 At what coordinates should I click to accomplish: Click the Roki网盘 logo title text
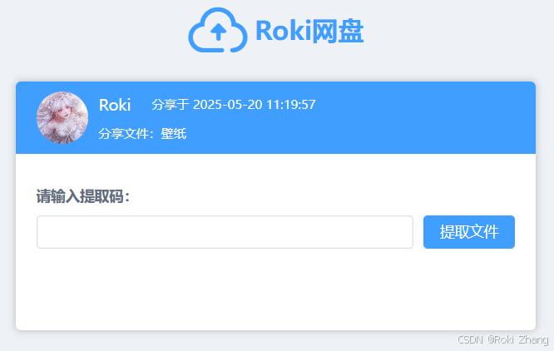(309, 31)
